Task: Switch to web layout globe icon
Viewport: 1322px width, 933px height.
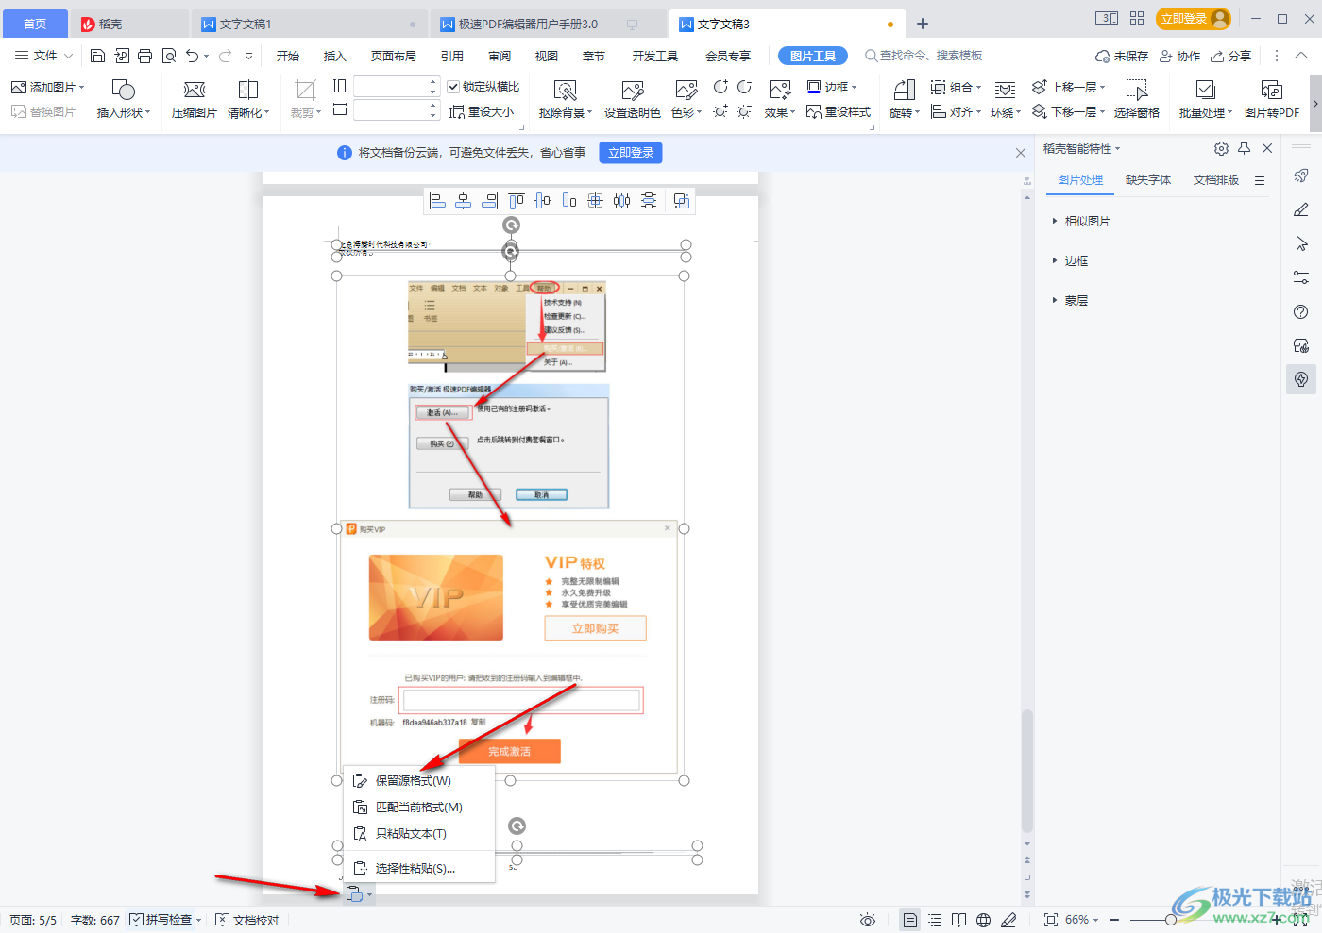Action: pyautogui.click(x=984, y=920)
